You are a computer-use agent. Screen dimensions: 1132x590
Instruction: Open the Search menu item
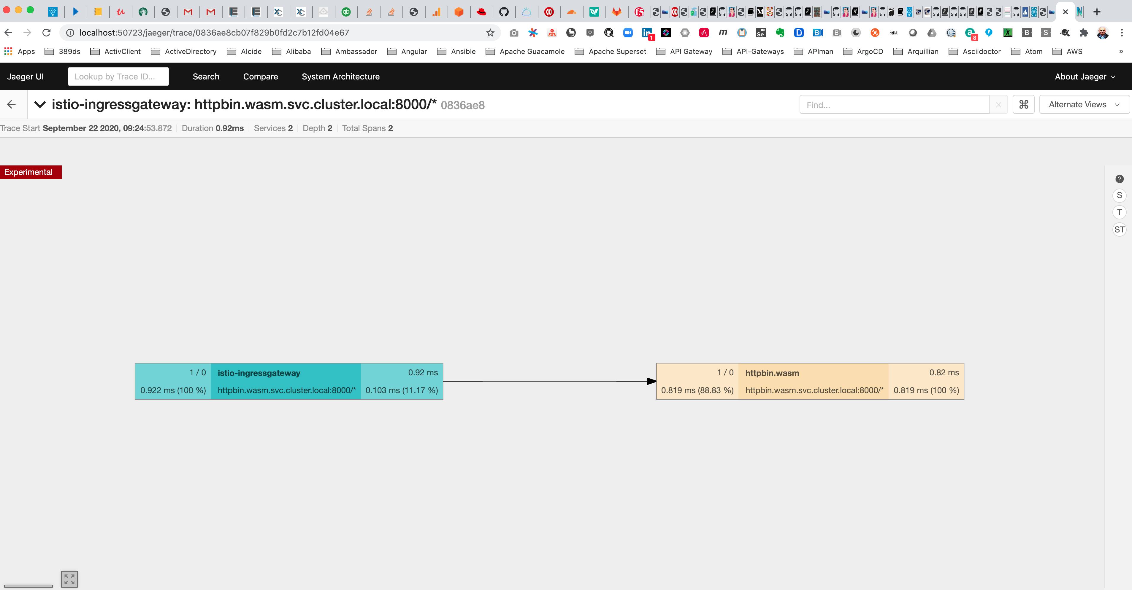[x=206, y=76]
